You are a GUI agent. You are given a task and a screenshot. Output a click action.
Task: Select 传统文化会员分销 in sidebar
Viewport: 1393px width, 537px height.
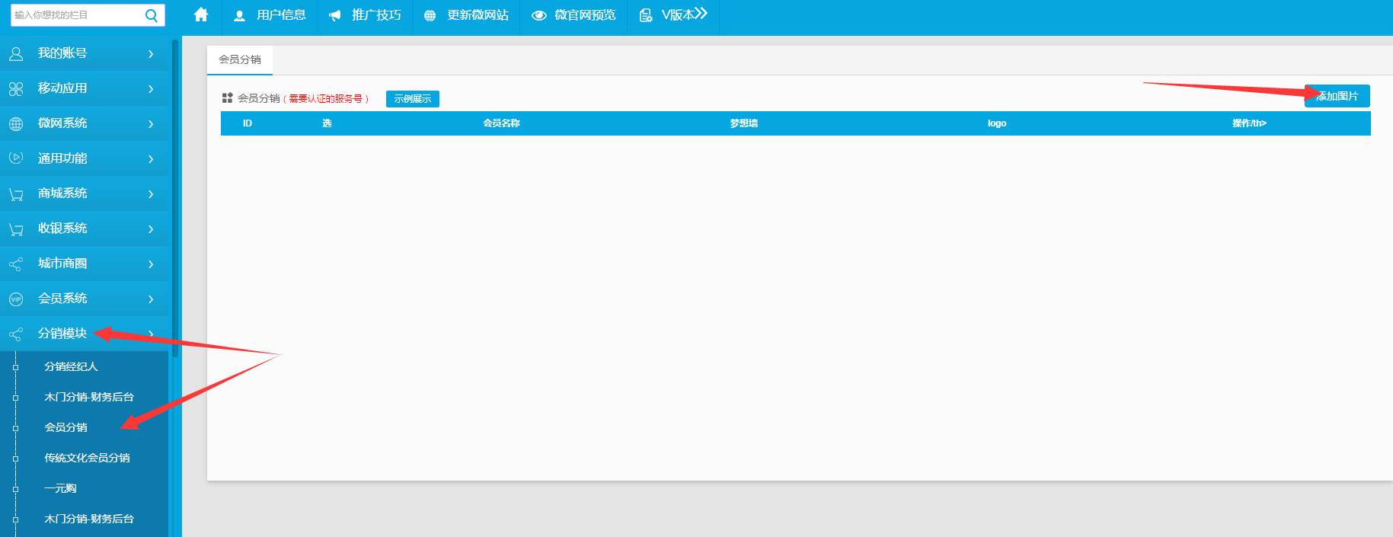pos(87,458)
